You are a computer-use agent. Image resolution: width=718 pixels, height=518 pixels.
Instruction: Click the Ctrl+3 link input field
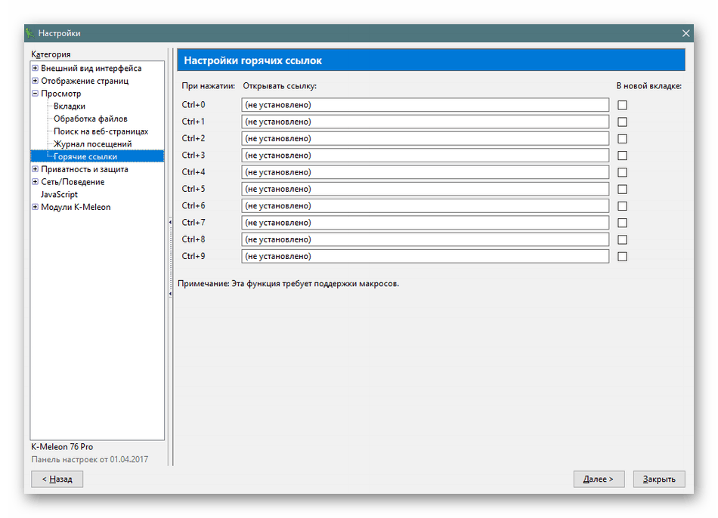click(425, 155)
